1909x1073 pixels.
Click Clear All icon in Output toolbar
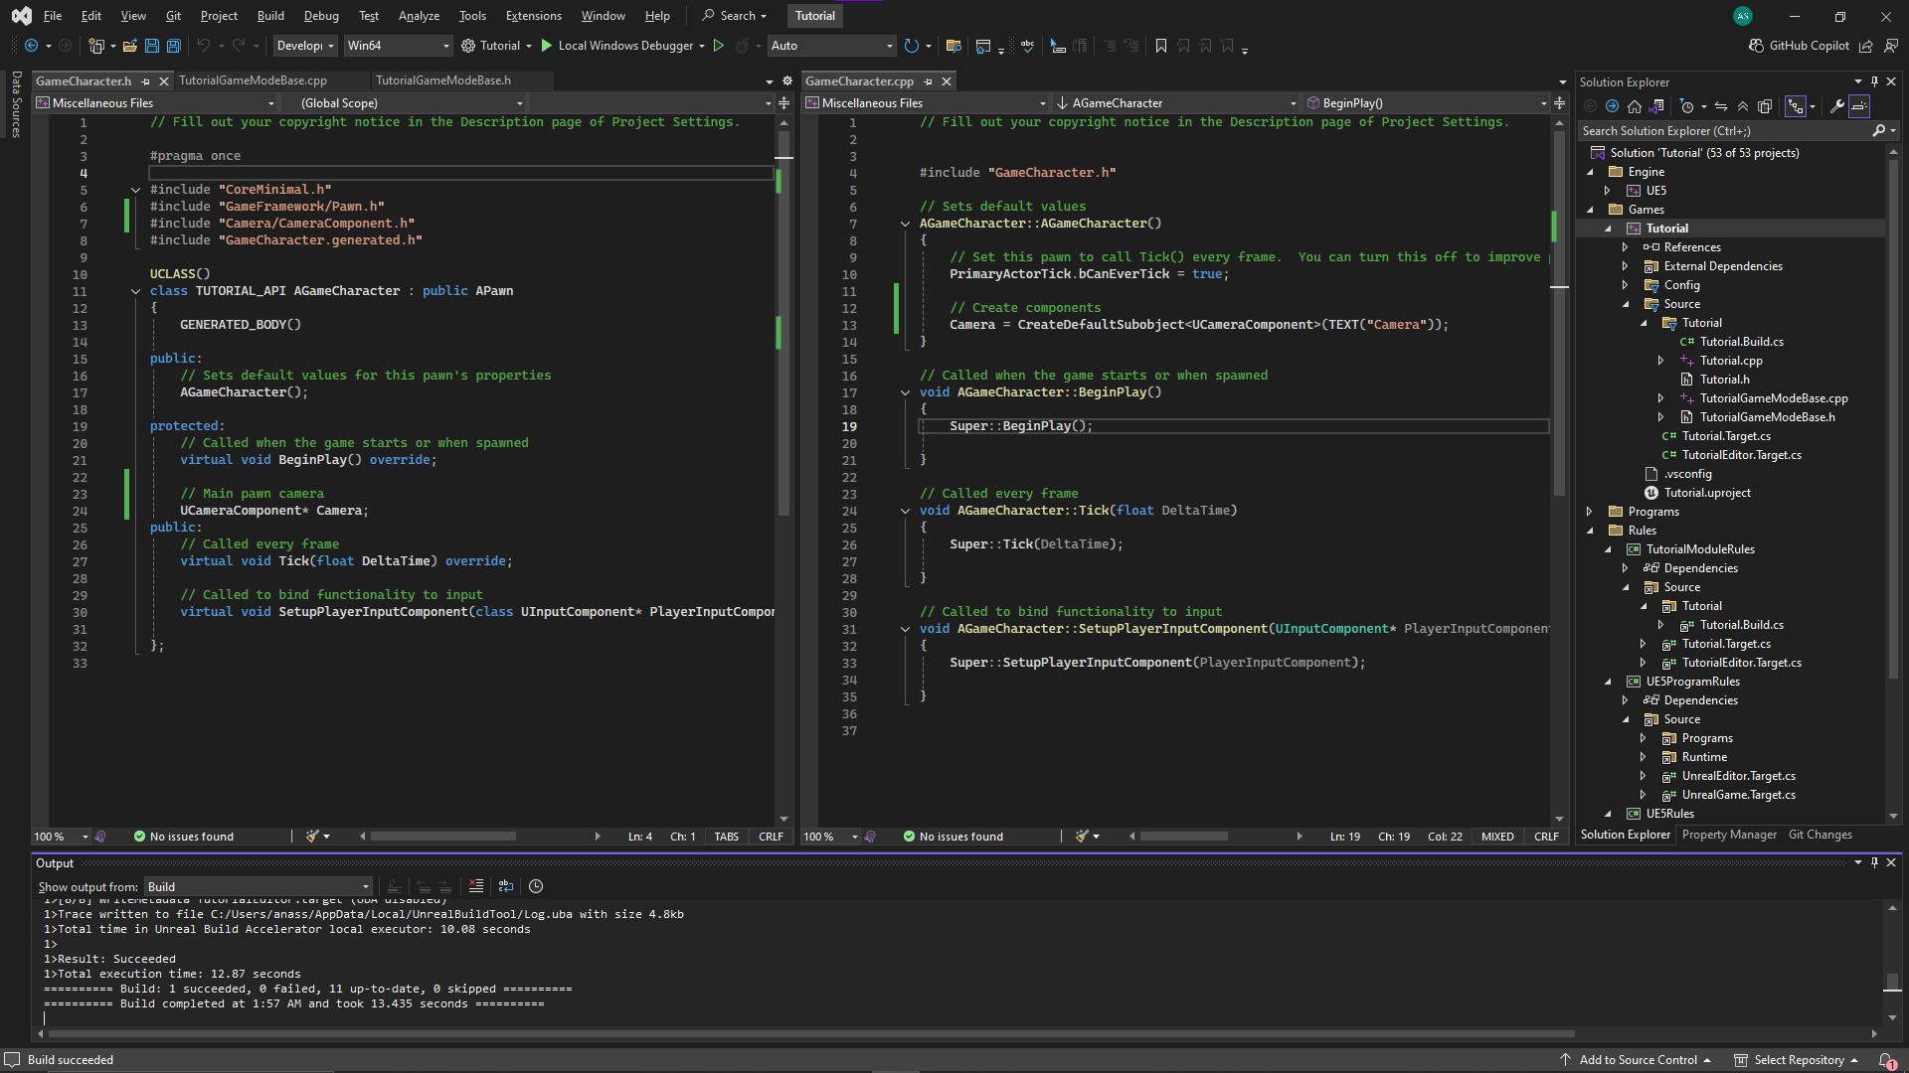click(476, 886)
